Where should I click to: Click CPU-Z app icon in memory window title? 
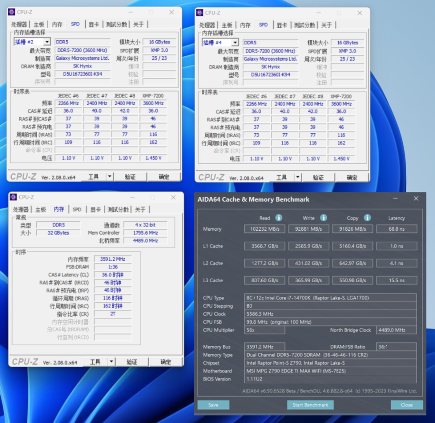[x=13, y=197]
